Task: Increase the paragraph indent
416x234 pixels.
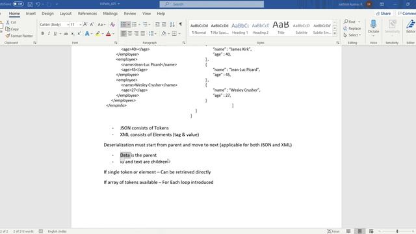Action: pyautogui.click(x=164, y=25)
